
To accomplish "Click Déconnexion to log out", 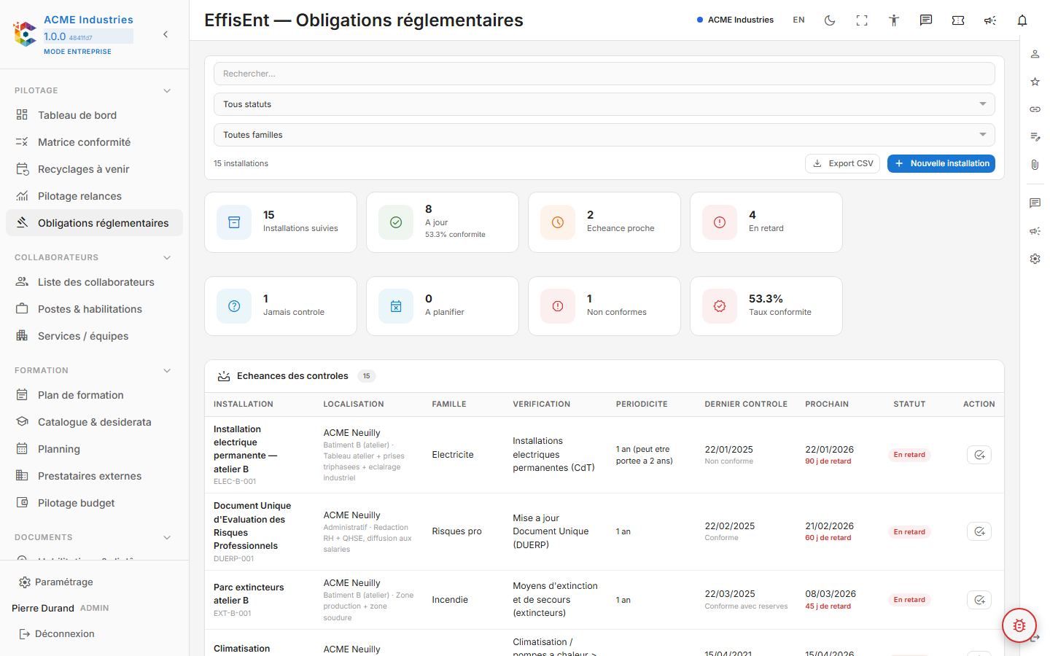I will 56,633.
